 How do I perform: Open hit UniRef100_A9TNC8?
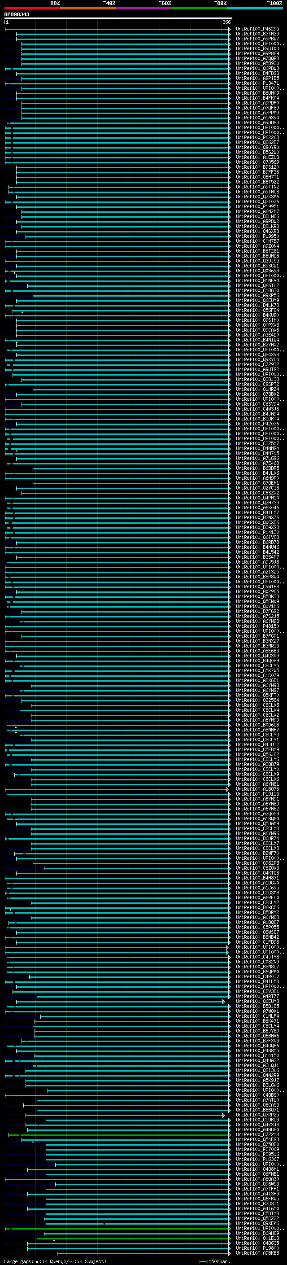point(257,192)
